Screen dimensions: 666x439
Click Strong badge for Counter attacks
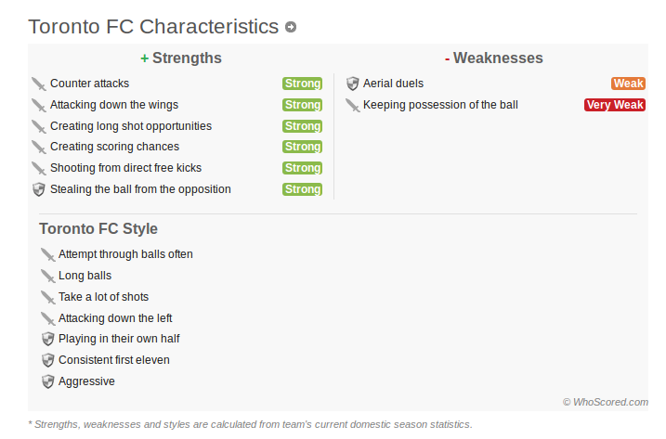click(x=303, y=84)
